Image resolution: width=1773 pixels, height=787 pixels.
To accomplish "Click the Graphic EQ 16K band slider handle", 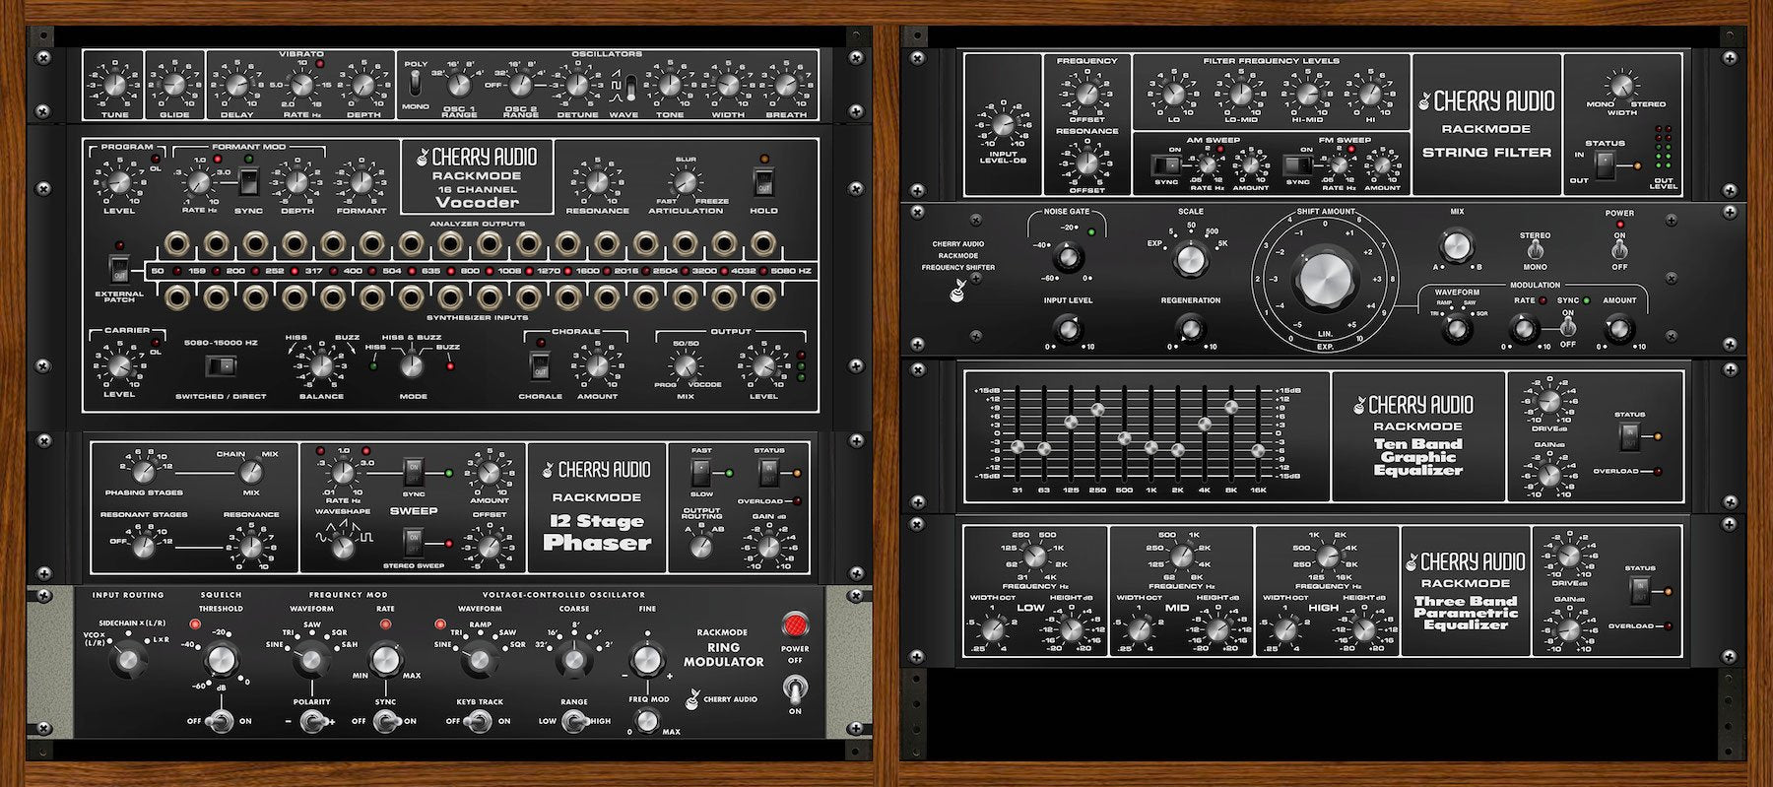I will tap(1258, 450).
